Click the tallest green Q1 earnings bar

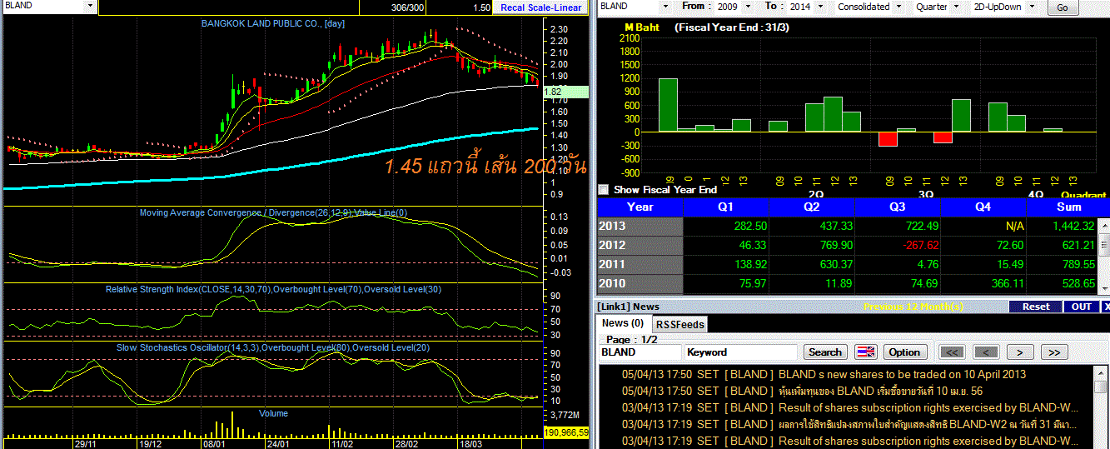668,105
